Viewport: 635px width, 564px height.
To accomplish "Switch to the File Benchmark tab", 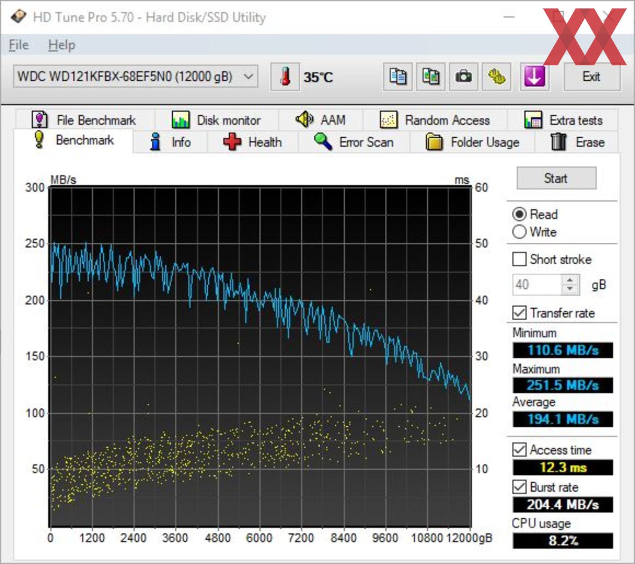I will 85,120.
